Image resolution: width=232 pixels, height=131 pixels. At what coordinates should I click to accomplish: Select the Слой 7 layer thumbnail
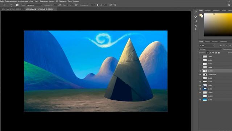point(204,64)
